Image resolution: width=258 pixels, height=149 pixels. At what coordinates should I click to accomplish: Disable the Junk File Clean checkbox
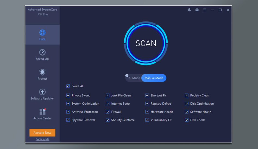(108, 95)
